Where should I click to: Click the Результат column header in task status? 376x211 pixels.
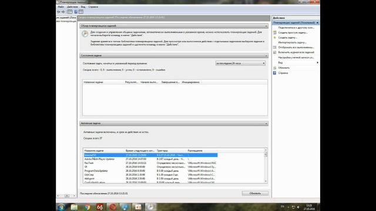(x=132, y=82)
